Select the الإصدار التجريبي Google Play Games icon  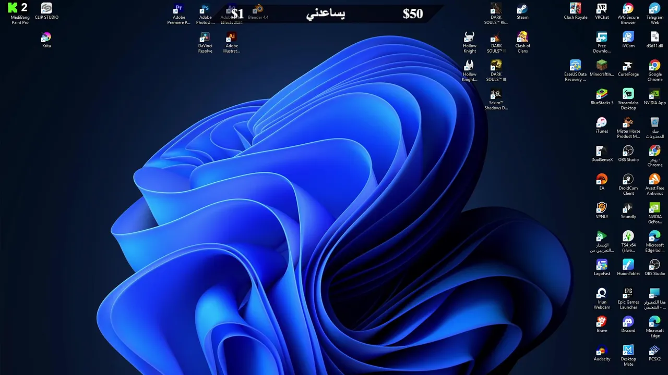click(602, 242)
